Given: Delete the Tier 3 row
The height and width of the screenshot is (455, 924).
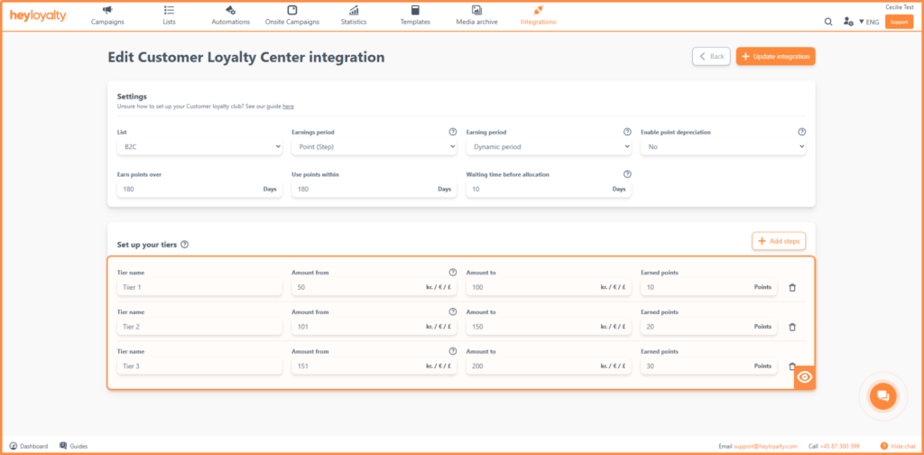Looking at the screenshot, I should (x=791, y=366).
